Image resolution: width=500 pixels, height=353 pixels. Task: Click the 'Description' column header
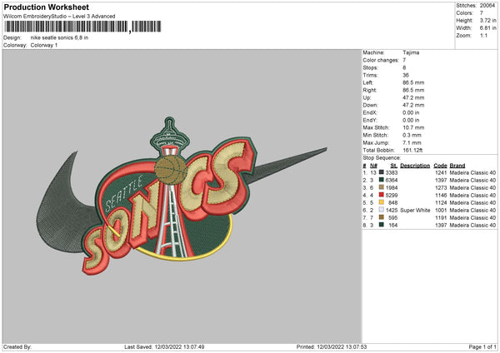[x=415, y=166]
